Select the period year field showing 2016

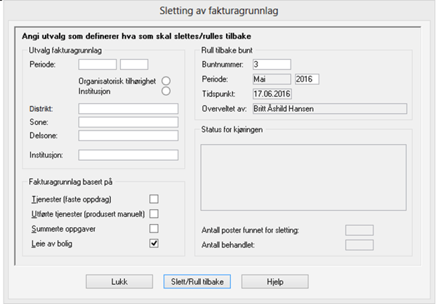(x=307, y=79)
